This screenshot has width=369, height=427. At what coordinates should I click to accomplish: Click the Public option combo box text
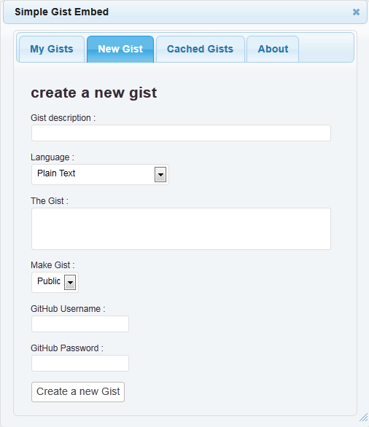pyautogui.click(x=49, y=281)
